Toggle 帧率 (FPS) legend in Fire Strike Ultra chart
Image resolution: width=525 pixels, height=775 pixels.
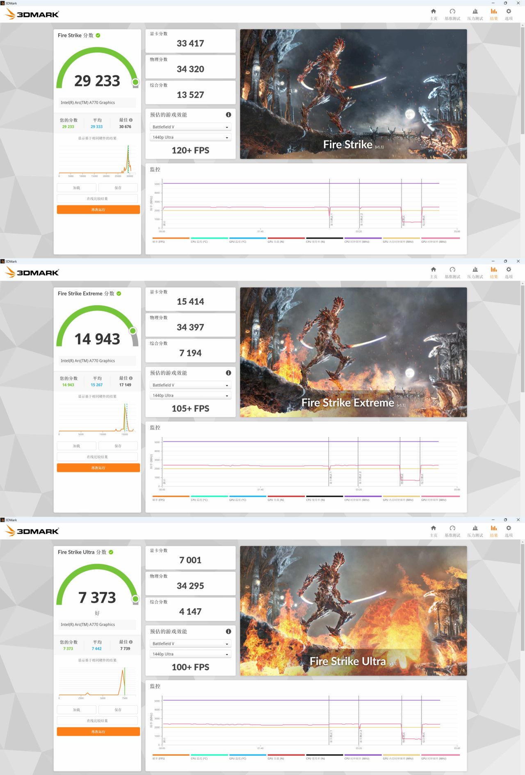click(x=171, y=757)
